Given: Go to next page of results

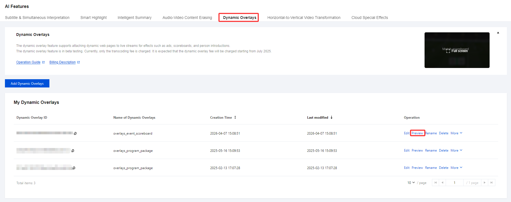Looking at the screenshot, I should [485, 183].
